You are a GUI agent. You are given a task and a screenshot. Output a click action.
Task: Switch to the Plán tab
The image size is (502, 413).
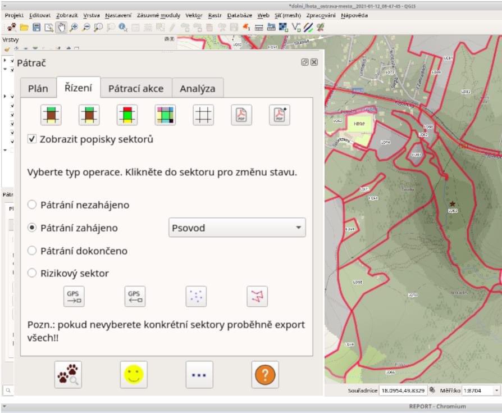pos(38,88)
